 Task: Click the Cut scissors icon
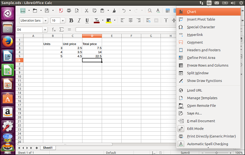click(x=87, y=11)
